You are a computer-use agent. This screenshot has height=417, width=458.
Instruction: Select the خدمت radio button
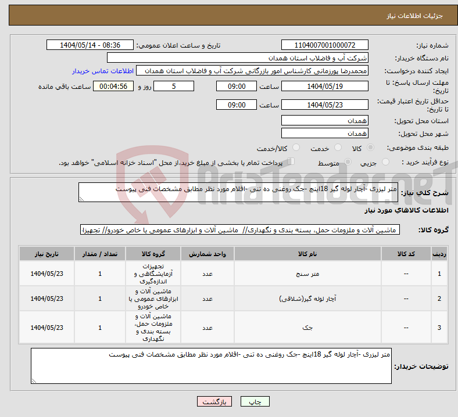coord(338,148)
